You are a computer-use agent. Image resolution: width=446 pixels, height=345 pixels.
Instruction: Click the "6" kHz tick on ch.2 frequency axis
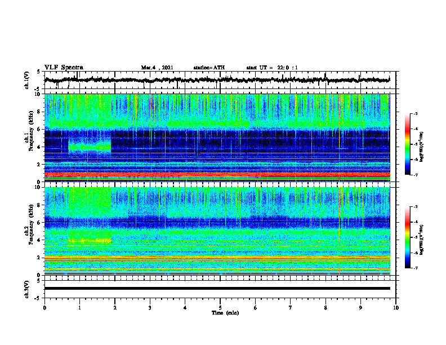coord(39,222)
